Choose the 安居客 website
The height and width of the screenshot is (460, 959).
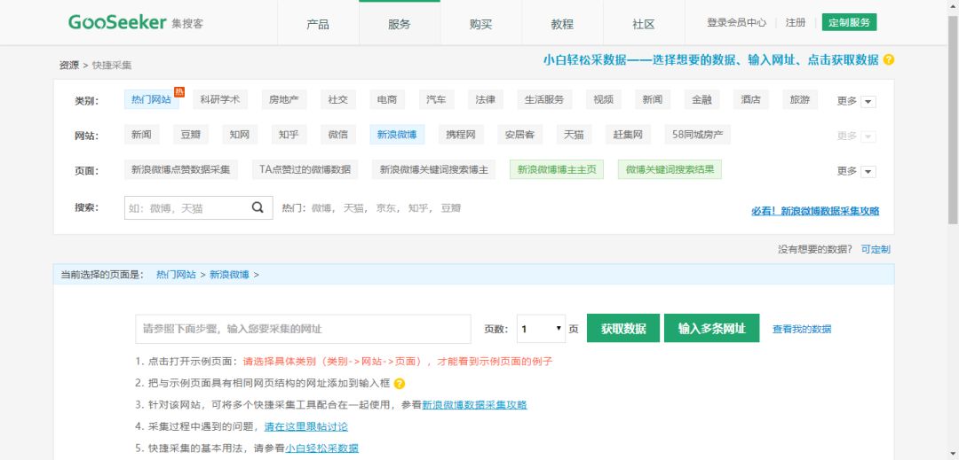519,135
